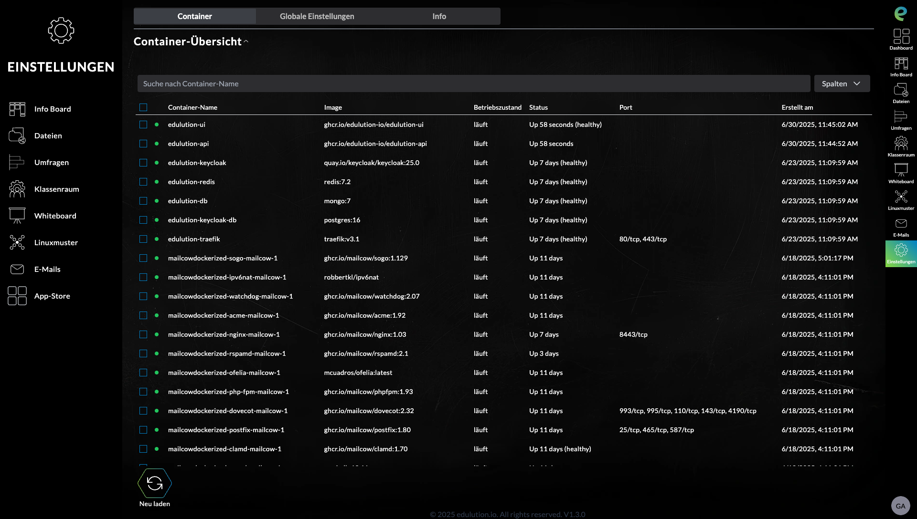This screenshot has width=917, height=519.
Task: Collapse the Container-Übersicht section chevron
Action: 246,42
